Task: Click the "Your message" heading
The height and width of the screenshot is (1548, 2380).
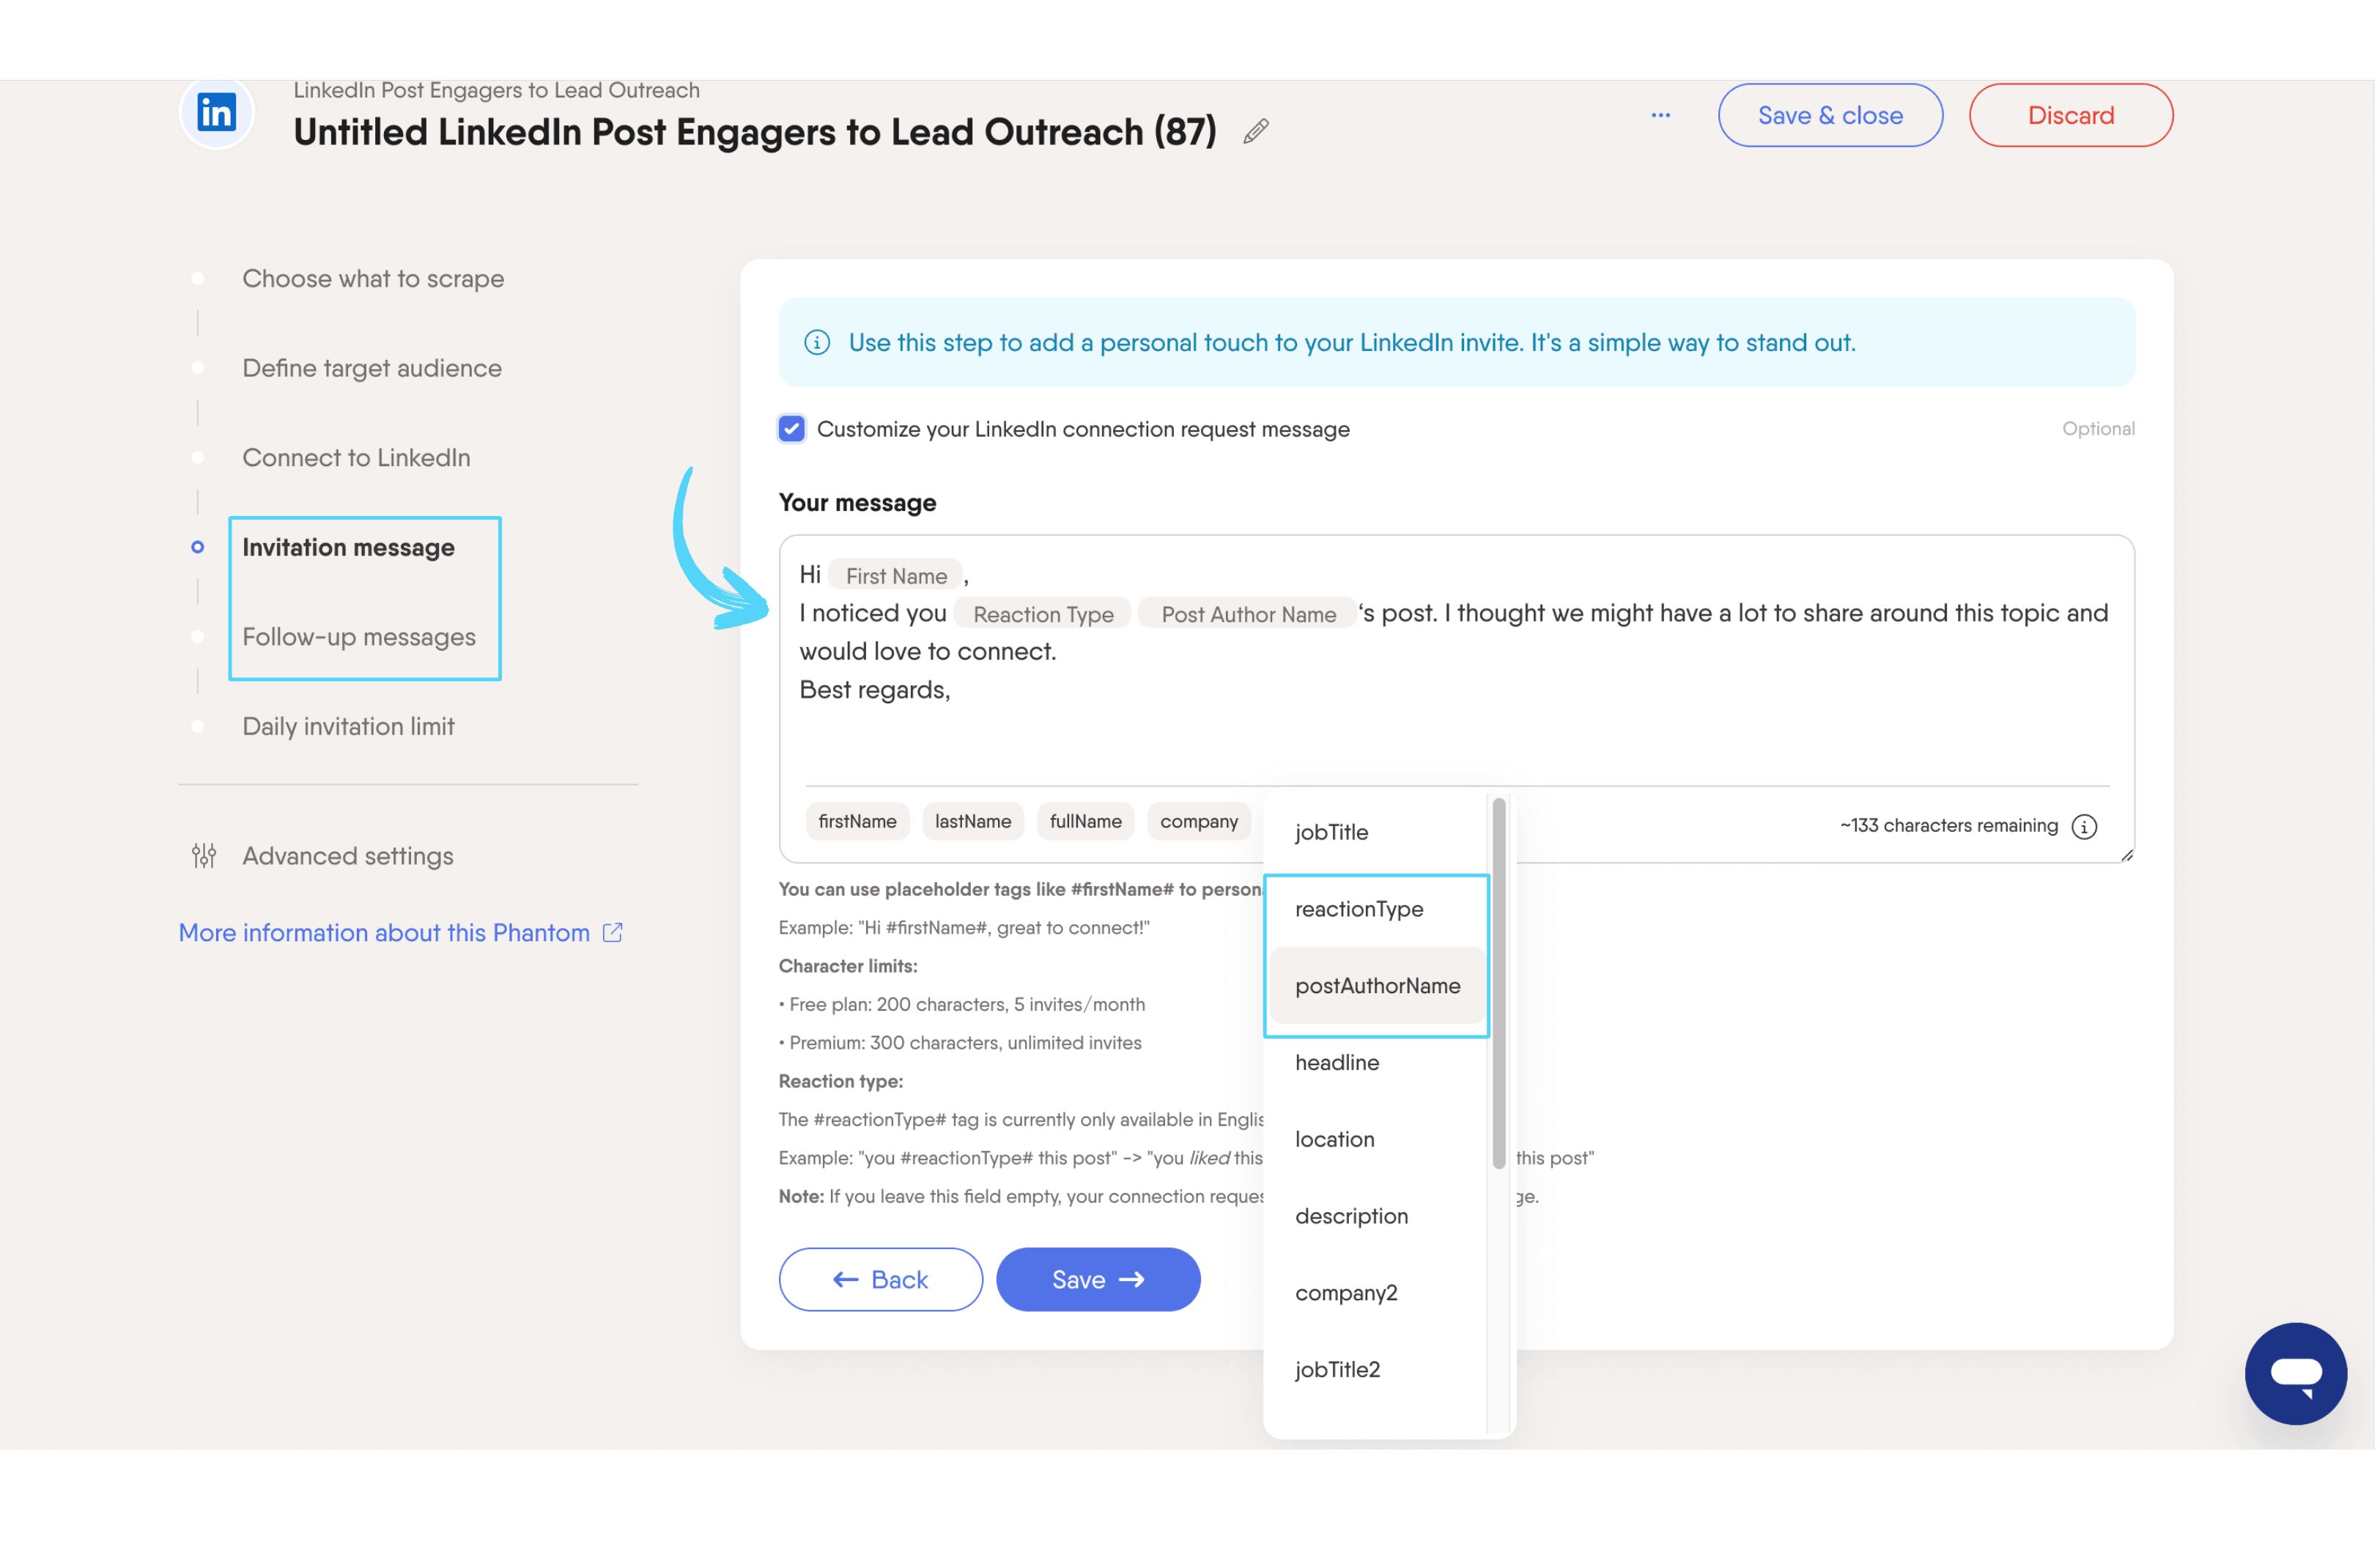Action: pyautogui.click(x=859, y=503)
